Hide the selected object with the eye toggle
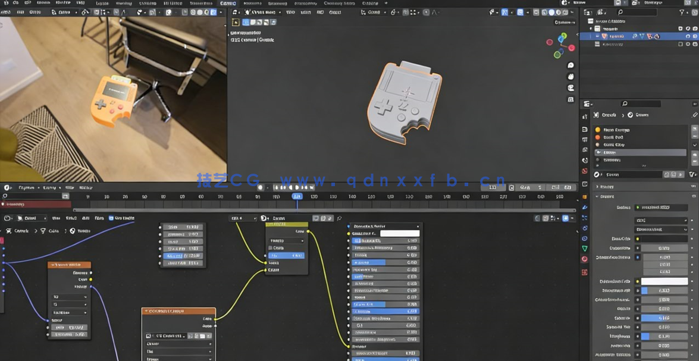 pyautogui.click(x=688, y=36)
